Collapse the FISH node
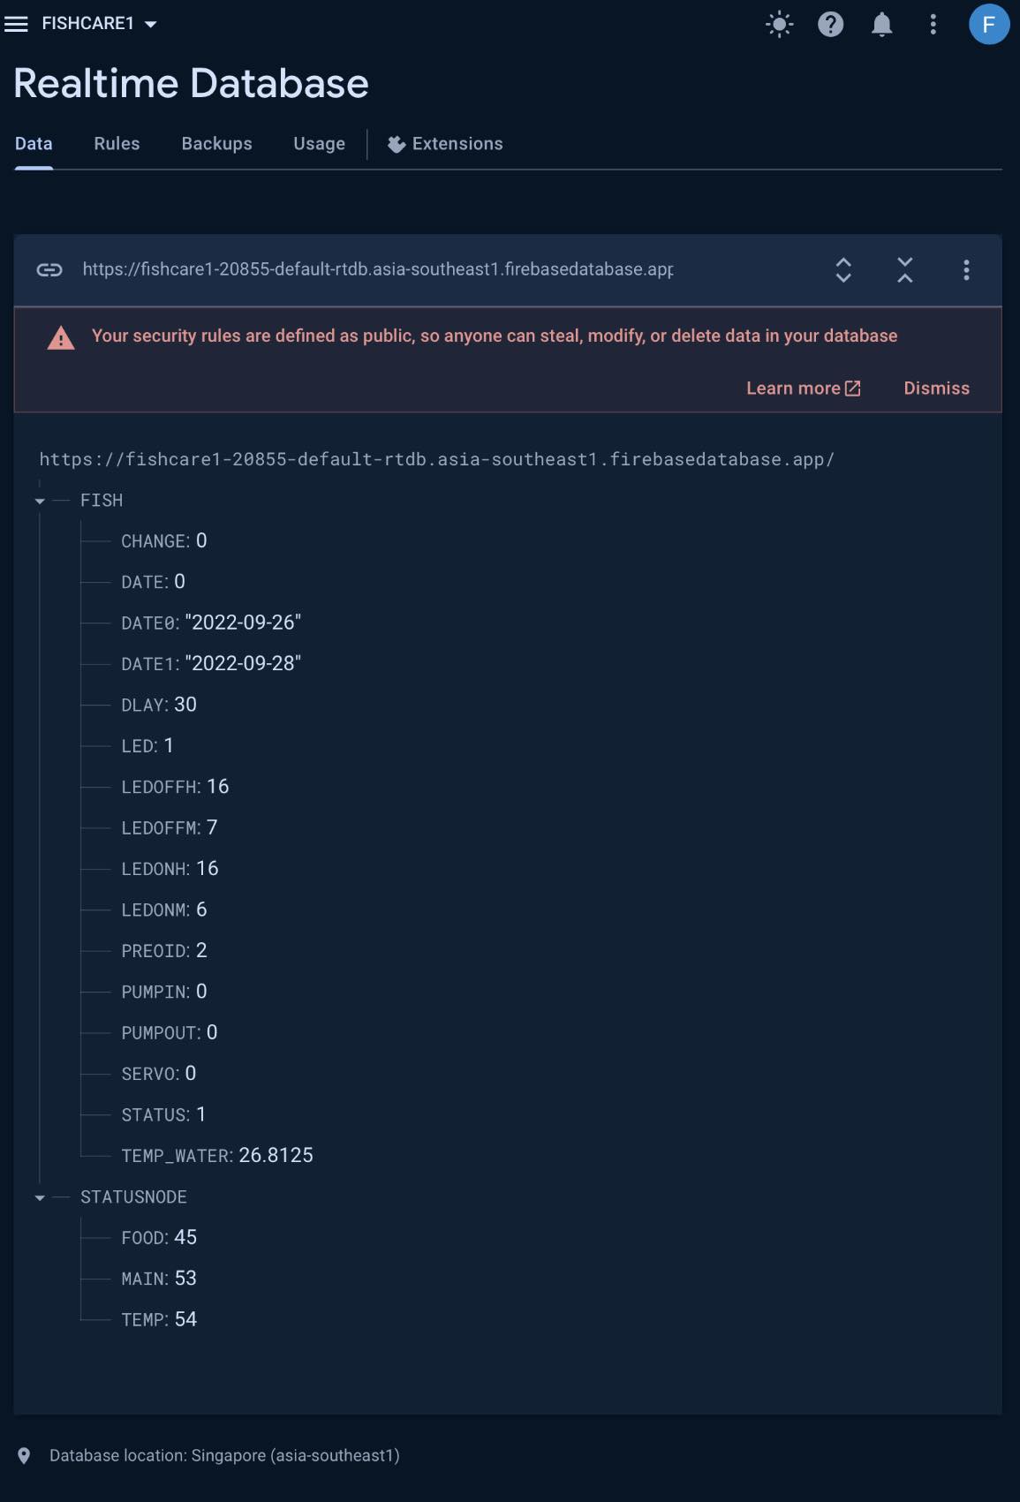This screenshot has width=1020, height=1502. point(40,501)
